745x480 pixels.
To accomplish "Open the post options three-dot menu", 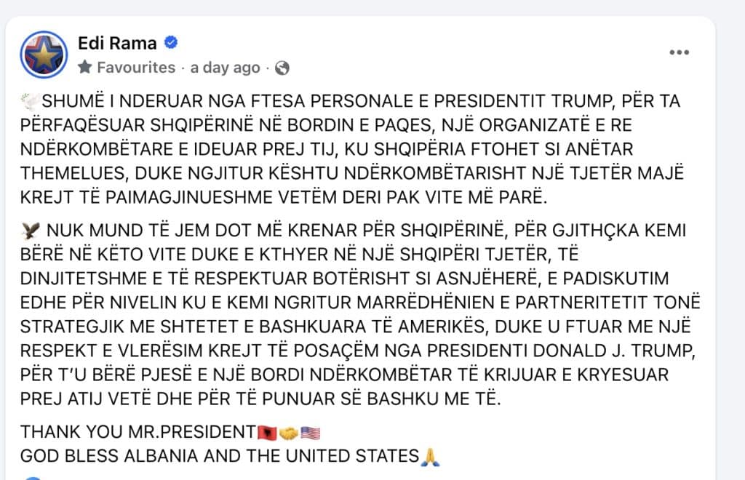I will 678,53.
